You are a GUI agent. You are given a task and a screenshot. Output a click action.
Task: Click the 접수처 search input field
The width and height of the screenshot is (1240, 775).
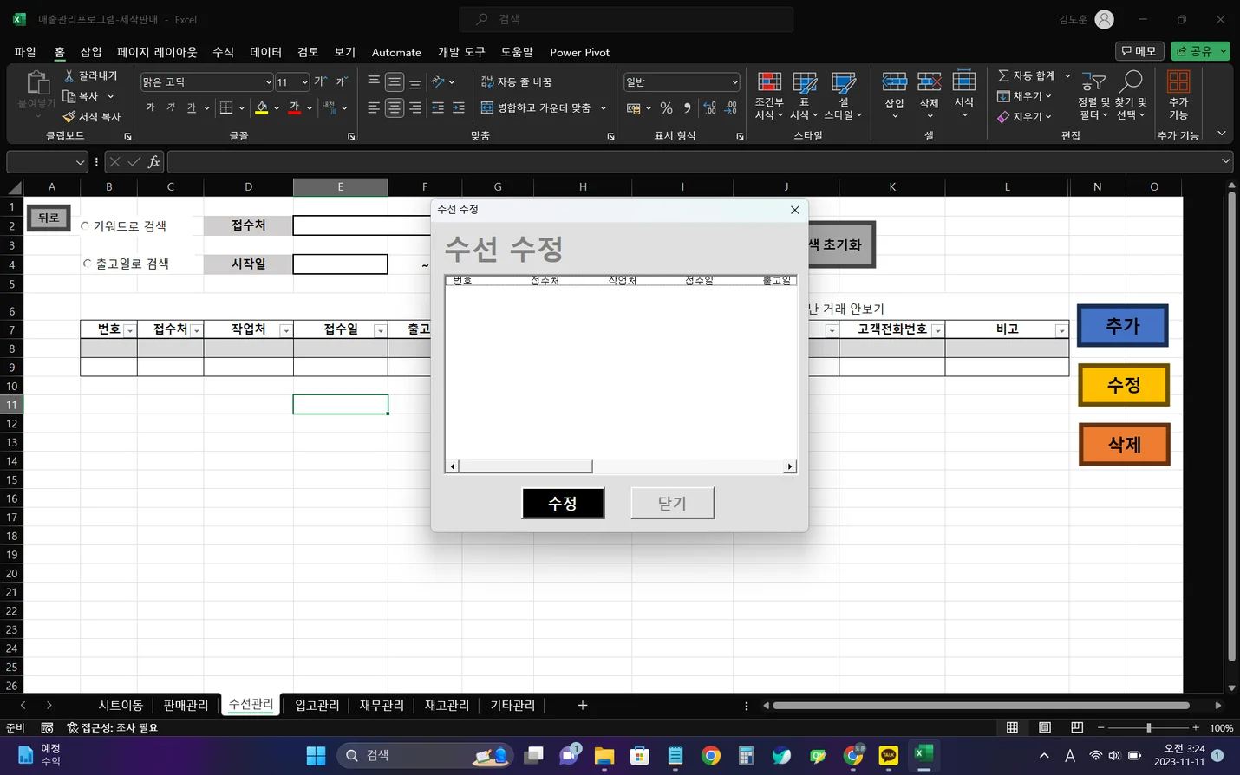(362, 225)
